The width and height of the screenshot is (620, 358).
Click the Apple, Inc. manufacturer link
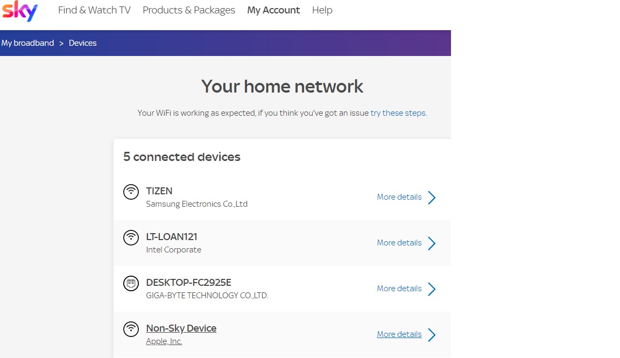[x=164, y=341]
